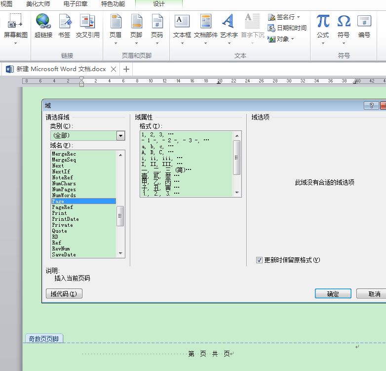Click the odd page footer (奇数页页脚) label
386x371 pixels.
click(44, 339)
